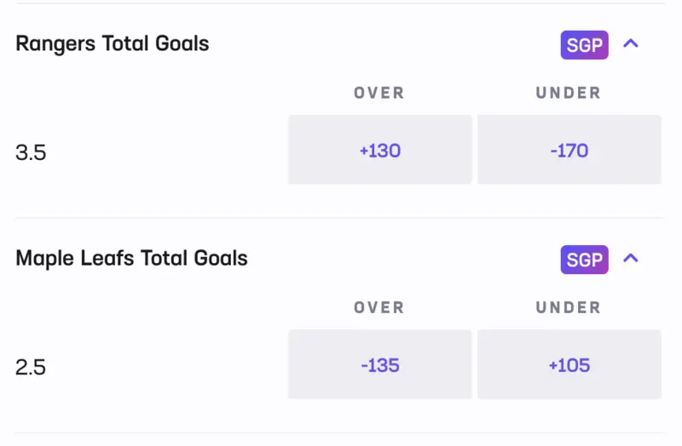Click the SGP badge for Maple Leafs Total Goals

584,260
